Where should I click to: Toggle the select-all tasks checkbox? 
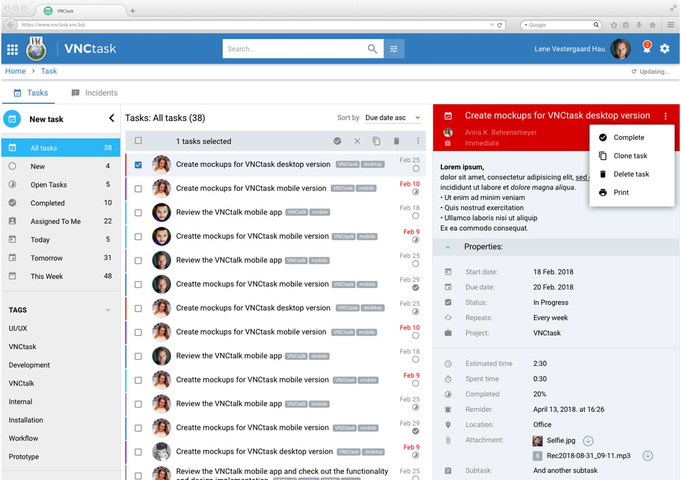tap(138, 141)
